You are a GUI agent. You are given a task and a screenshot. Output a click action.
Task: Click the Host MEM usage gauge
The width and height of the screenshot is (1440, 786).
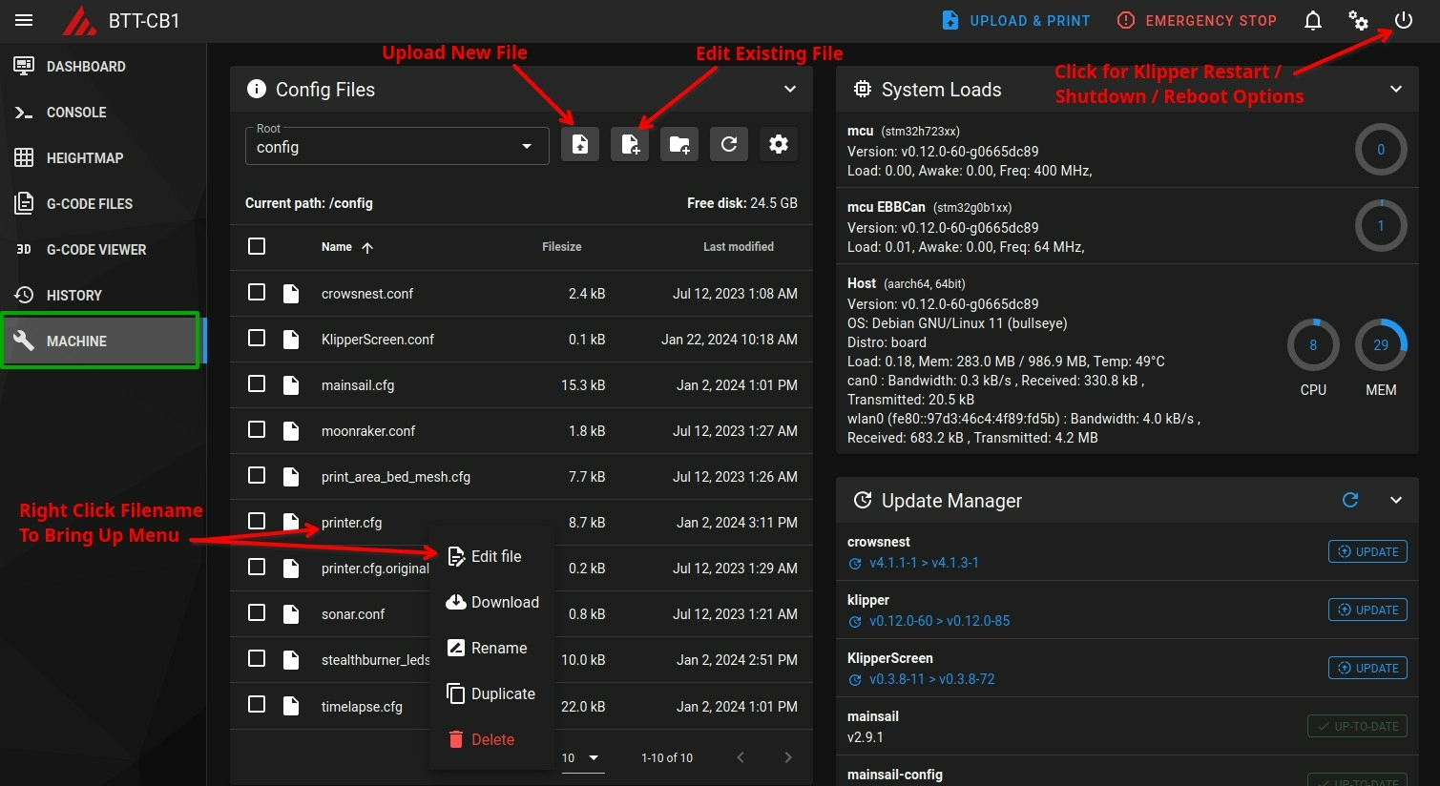pos(1381,345)
